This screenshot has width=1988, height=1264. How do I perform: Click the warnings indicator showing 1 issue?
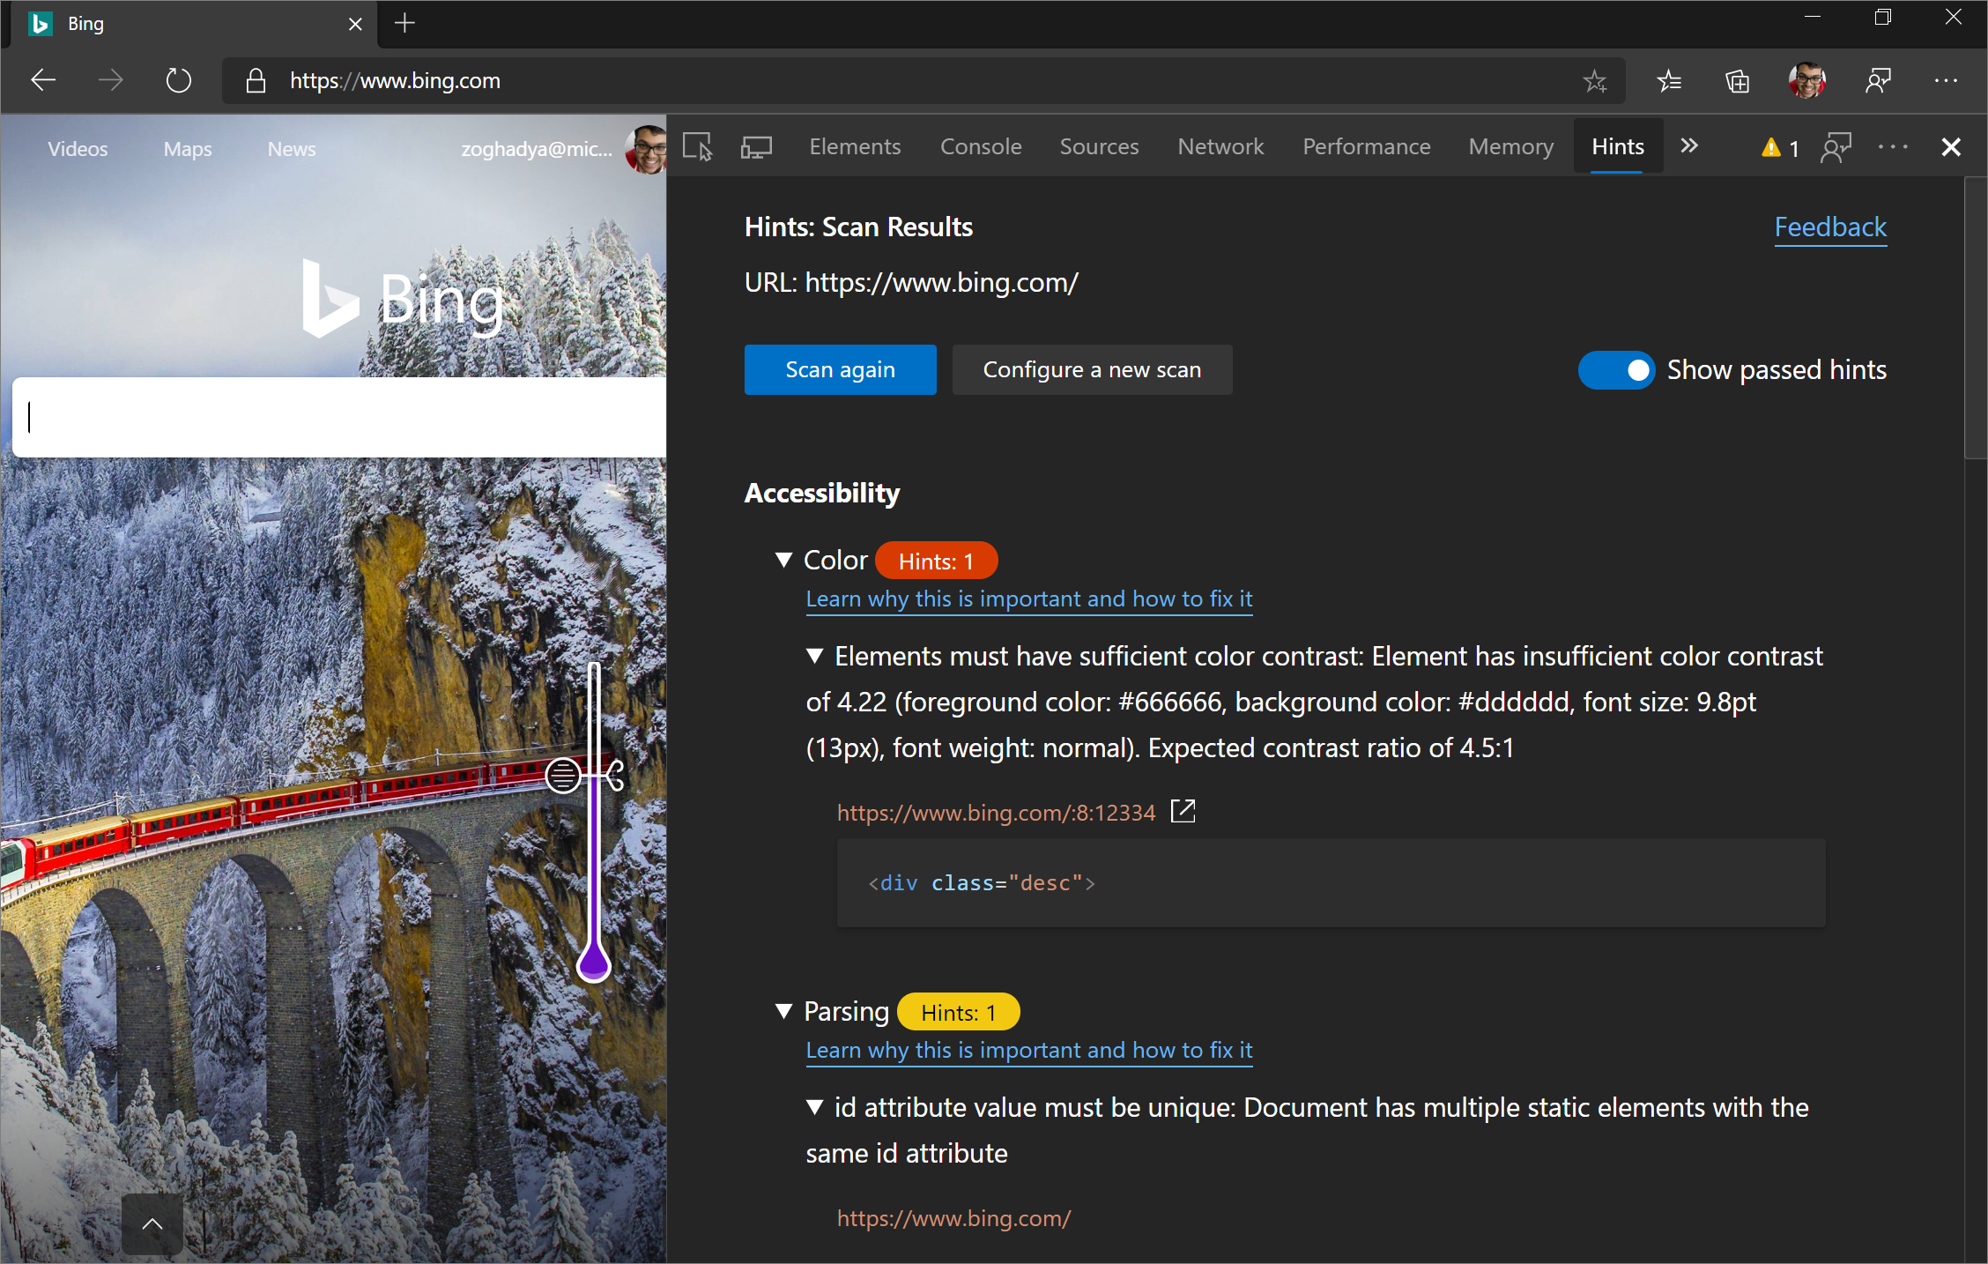pos(1777,148)
